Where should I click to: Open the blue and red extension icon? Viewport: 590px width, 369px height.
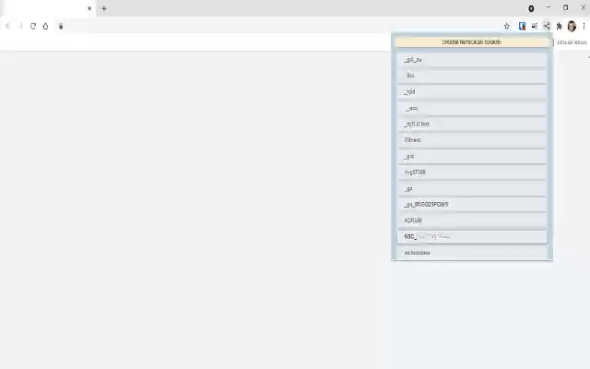coord(523,26)
